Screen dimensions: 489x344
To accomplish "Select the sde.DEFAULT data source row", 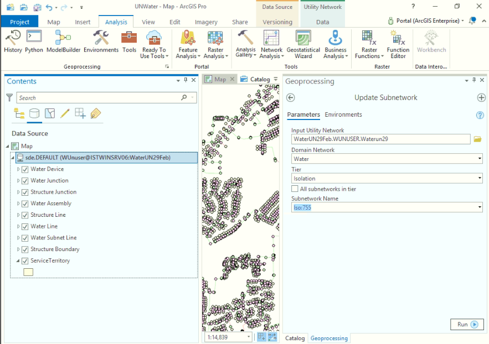I will (x=106, y=158).
